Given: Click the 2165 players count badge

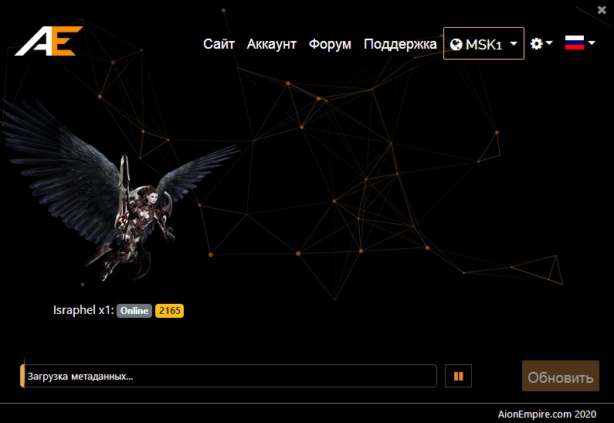Looking at the screenshot, I should (169, 311).
